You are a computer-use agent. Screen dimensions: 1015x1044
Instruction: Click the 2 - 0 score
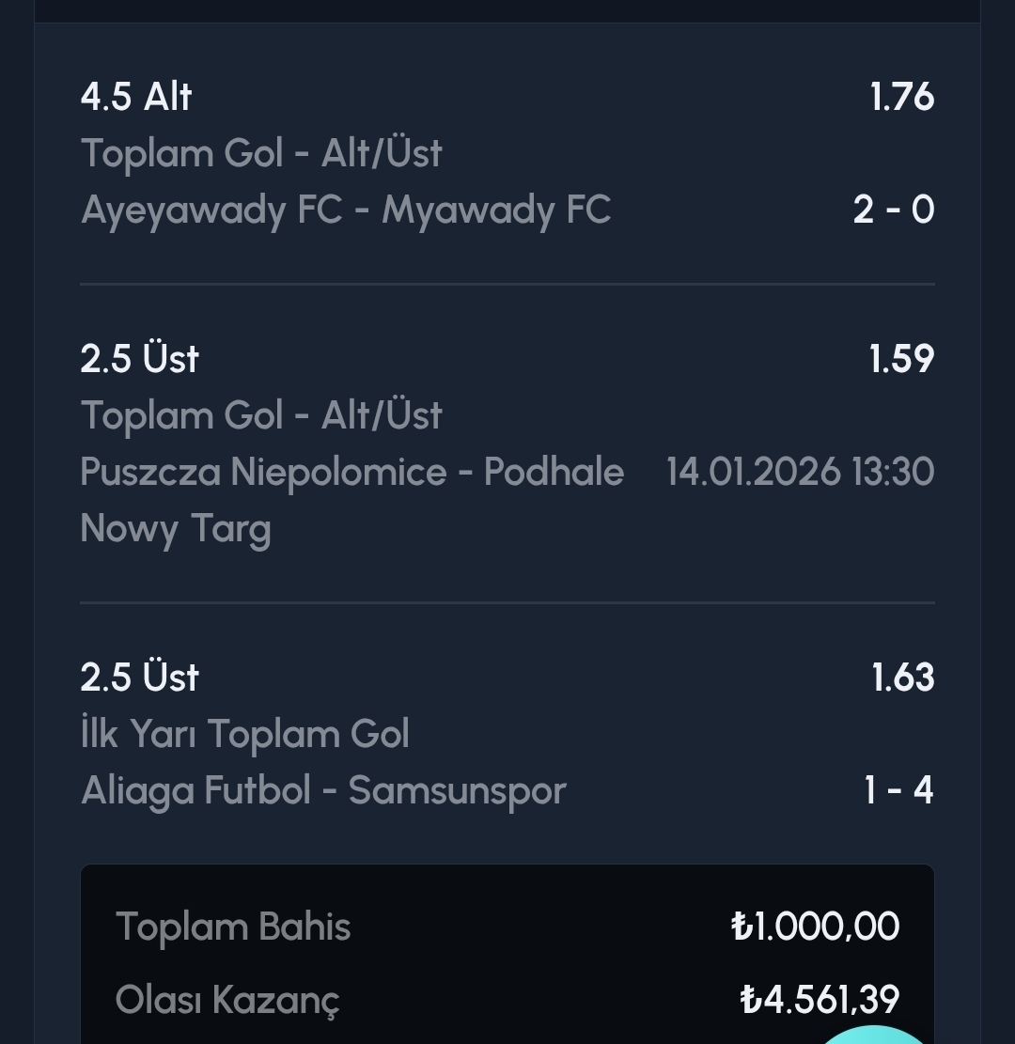pos(893,210)
